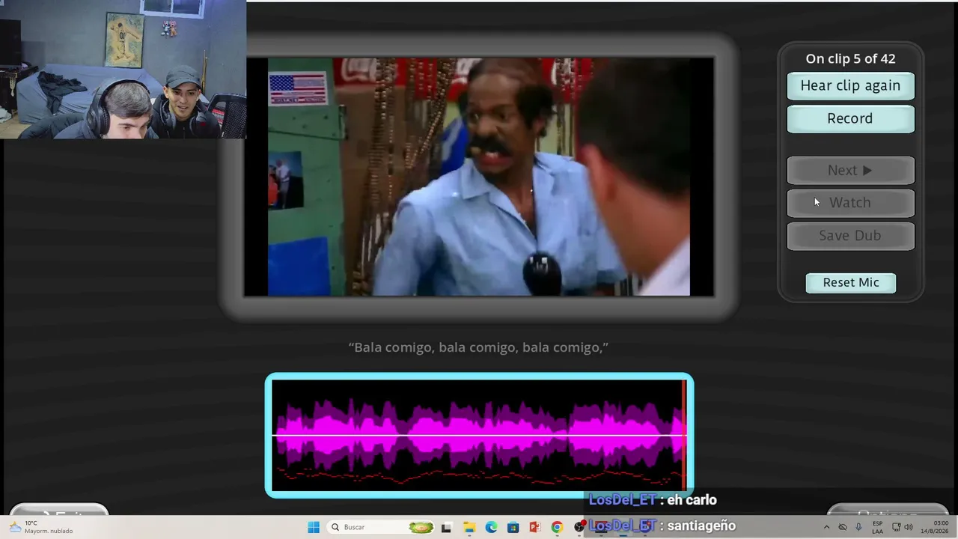Viewport: 958px width, 539px height.
Task: Start recording with the Record button
Action: pos(850,118)
